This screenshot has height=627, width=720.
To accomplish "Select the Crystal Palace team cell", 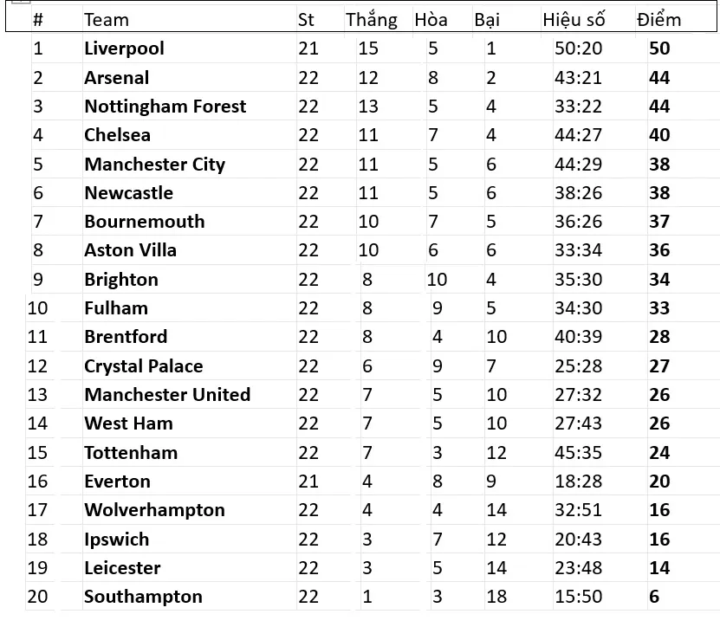I will (143, 366).
